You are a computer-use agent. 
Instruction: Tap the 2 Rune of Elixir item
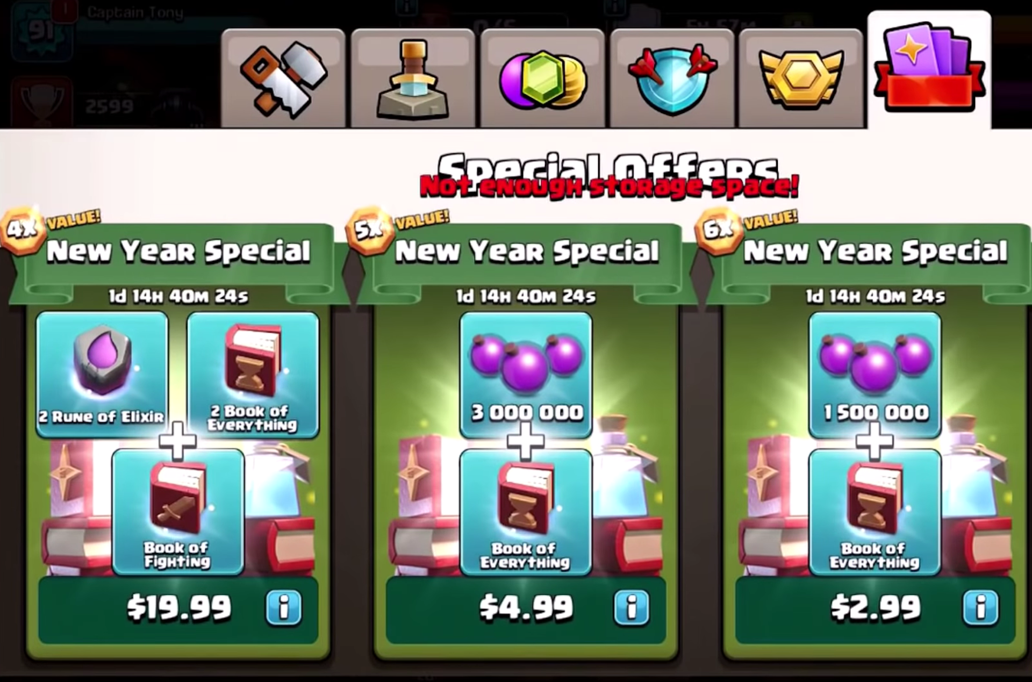[102, 375]
